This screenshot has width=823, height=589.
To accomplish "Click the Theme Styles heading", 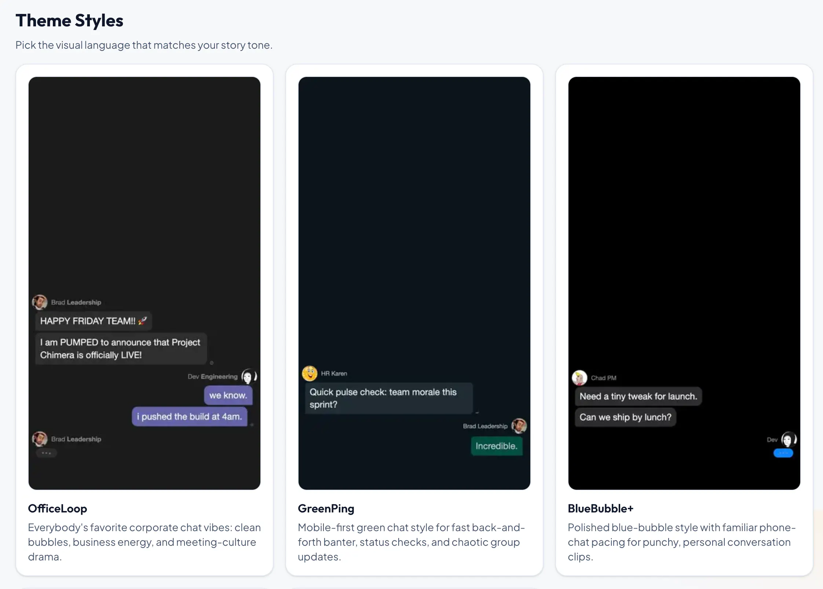I will 69,21.
